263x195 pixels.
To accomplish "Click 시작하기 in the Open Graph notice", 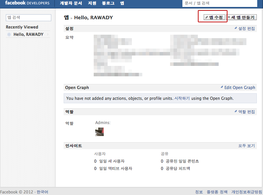I will pyautogui.click(x=182, y=98).
